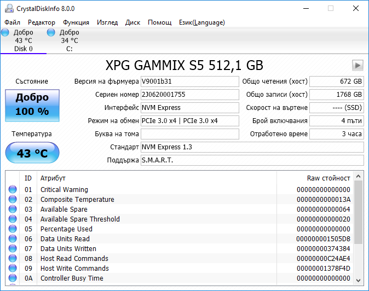Select the Critical Warning attribute text

click(x=64, y=189)
